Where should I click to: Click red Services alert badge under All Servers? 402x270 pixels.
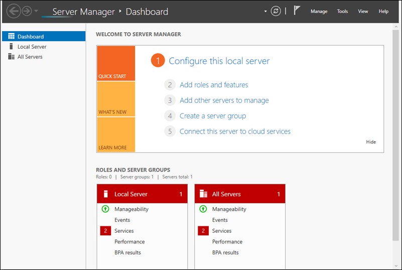(203, 231)
